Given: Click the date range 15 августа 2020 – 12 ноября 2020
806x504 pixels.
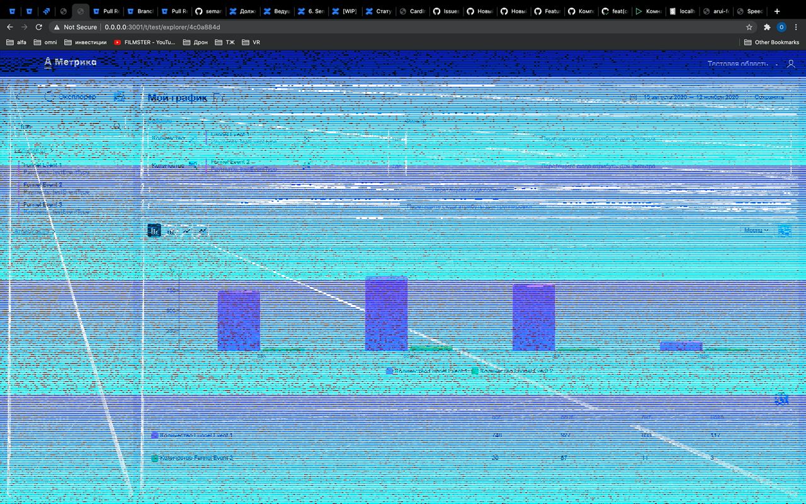Looking at the screenshot, I should pos(691,97).
